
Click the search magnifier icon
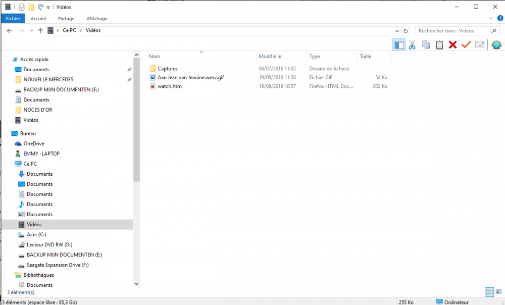point(494,31)
